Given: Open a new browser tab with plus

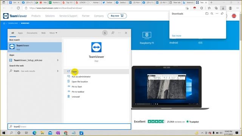Looking at the screenshot, I should [211, 3].
